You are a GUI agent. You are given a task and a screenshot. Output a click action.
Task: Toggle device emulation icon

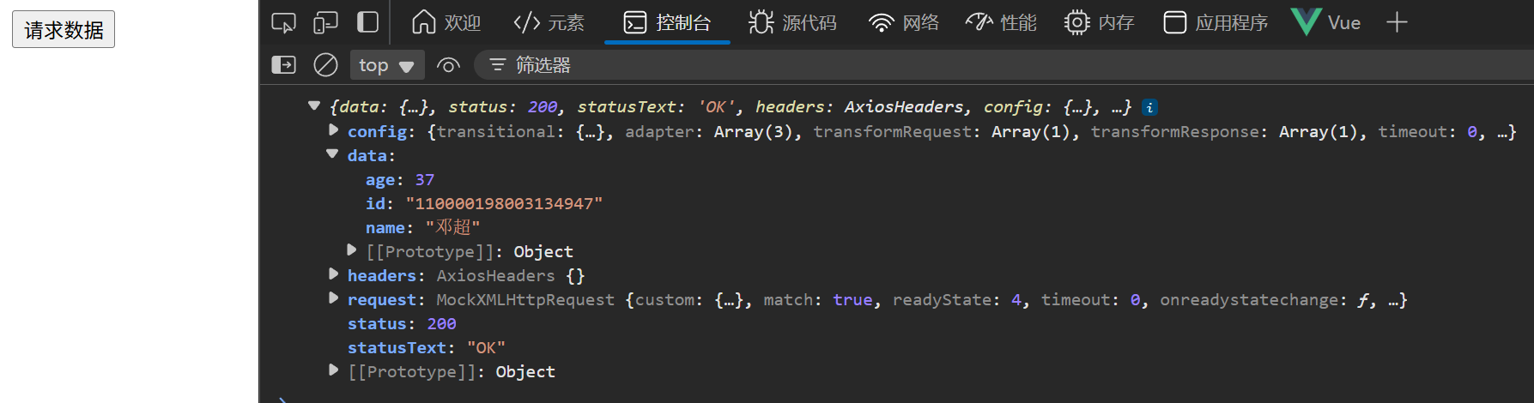coord(325,22)
